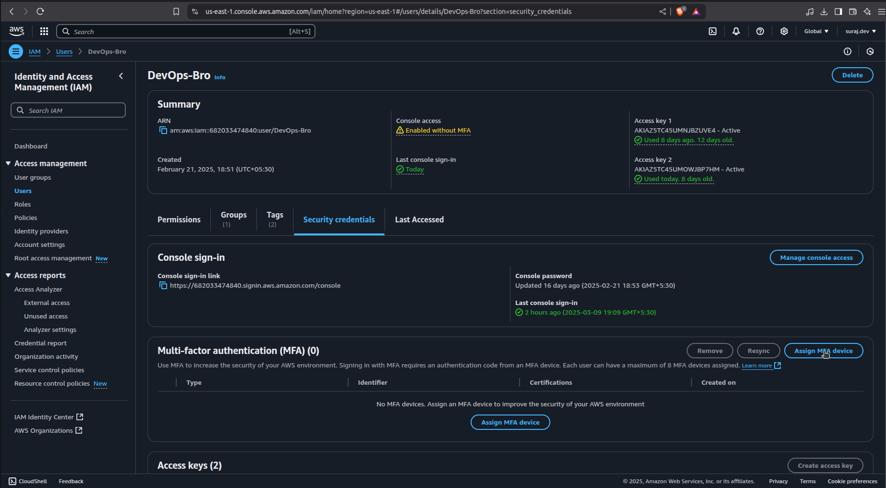The height and width of the screenshot is (488, 886).
Task: Toggle the hamburger navigation menu
Action: tap(16, 51)
